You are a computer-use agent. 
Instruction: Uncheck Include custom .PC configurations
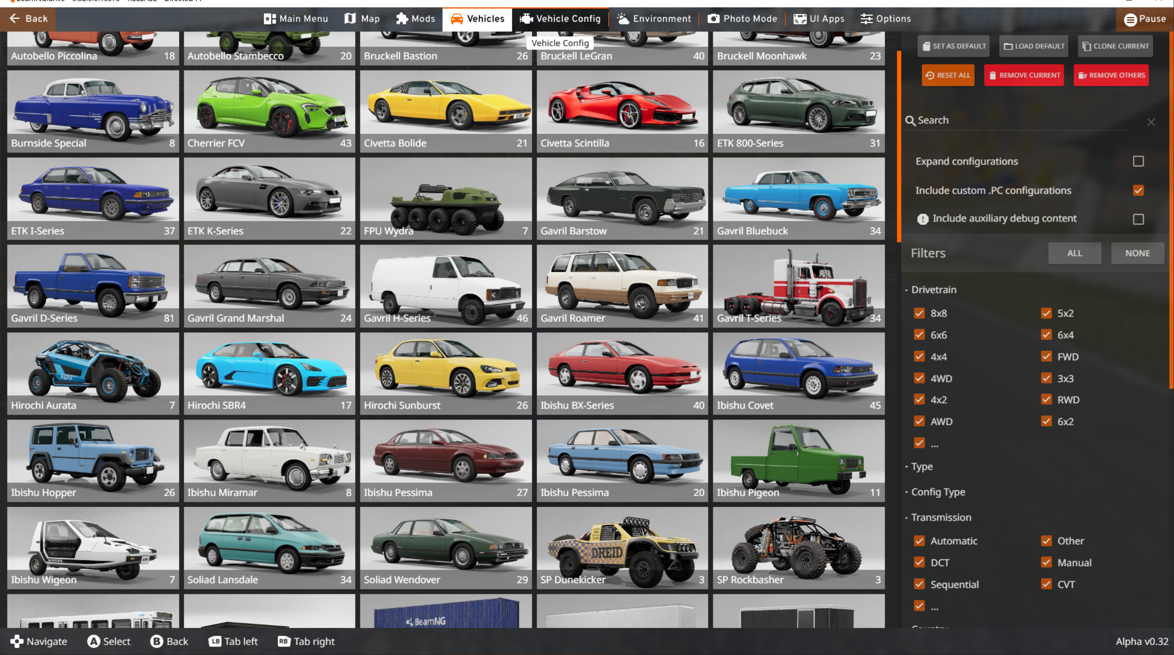(1138, 190)
